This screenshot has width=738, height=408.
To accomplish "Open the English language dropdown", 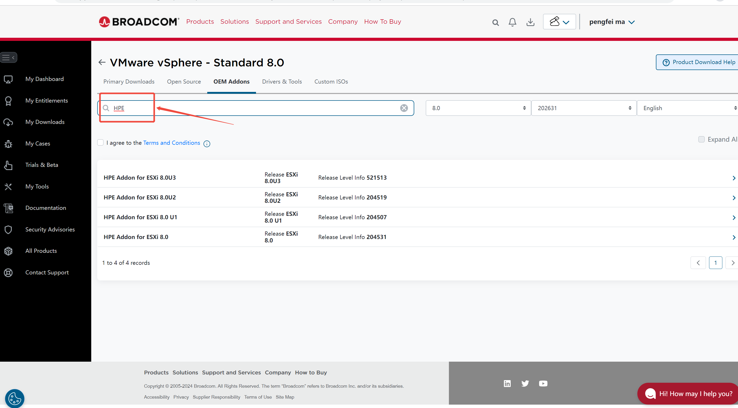I will pyautogui.click(x=687, y=108).
